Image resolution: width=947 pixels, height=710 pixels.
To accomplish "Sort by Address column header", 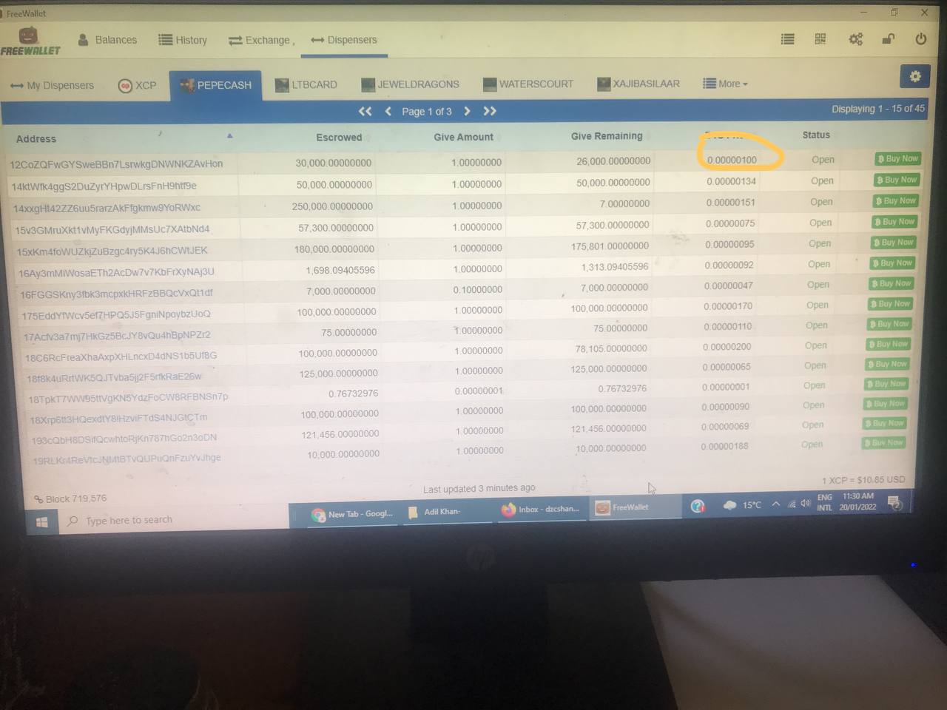I will [x=36, y=138].
